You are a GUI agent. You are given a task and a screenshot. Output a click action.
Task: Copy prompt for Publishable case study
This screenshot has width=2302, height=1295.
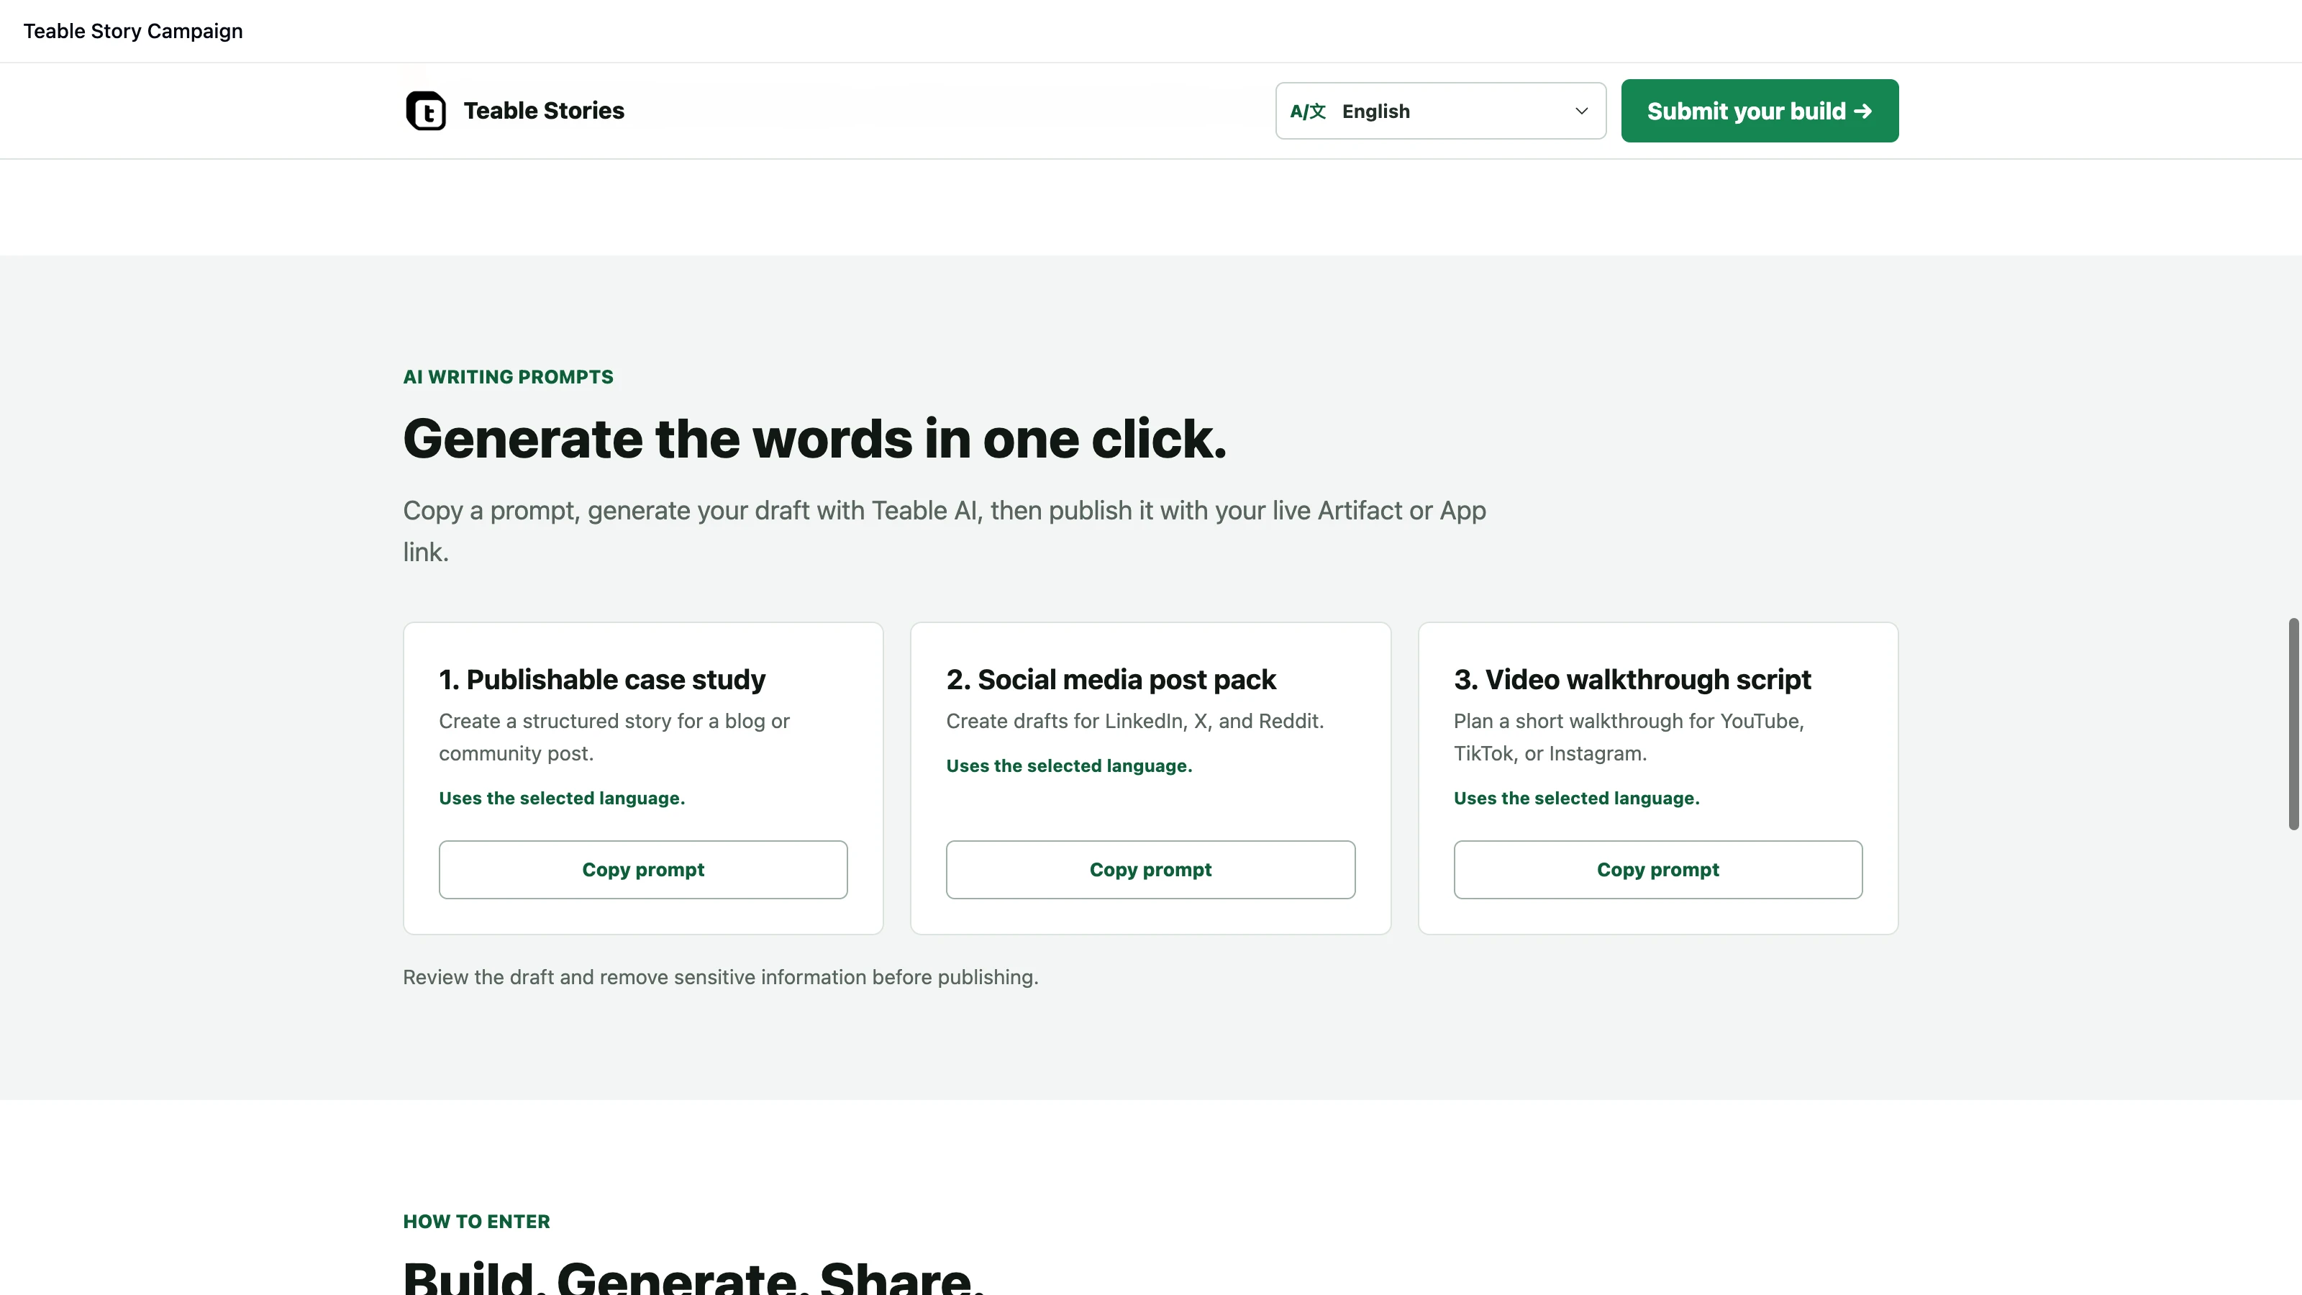click(x=642, y=870)
